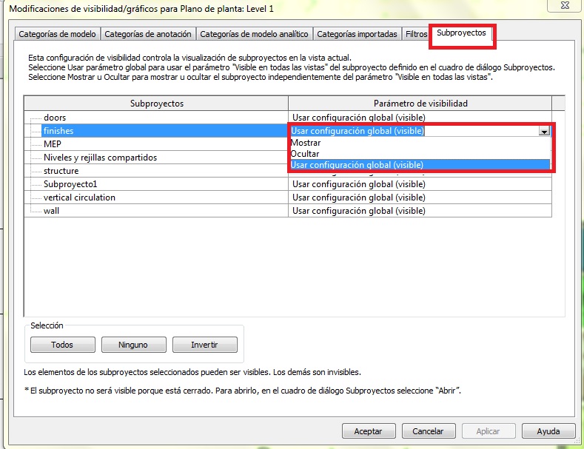584x449 pixels.
Task: Switch to Categorías de modelo tab
Action: [x=57, y=34]
